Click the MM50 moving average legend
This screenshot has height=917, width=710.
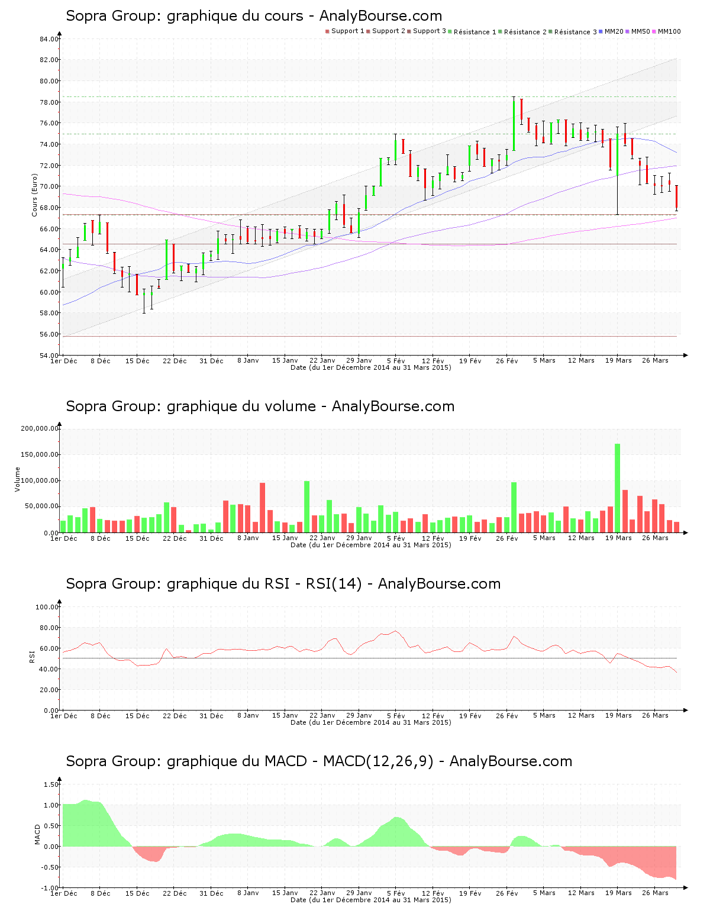coord(638,31)
